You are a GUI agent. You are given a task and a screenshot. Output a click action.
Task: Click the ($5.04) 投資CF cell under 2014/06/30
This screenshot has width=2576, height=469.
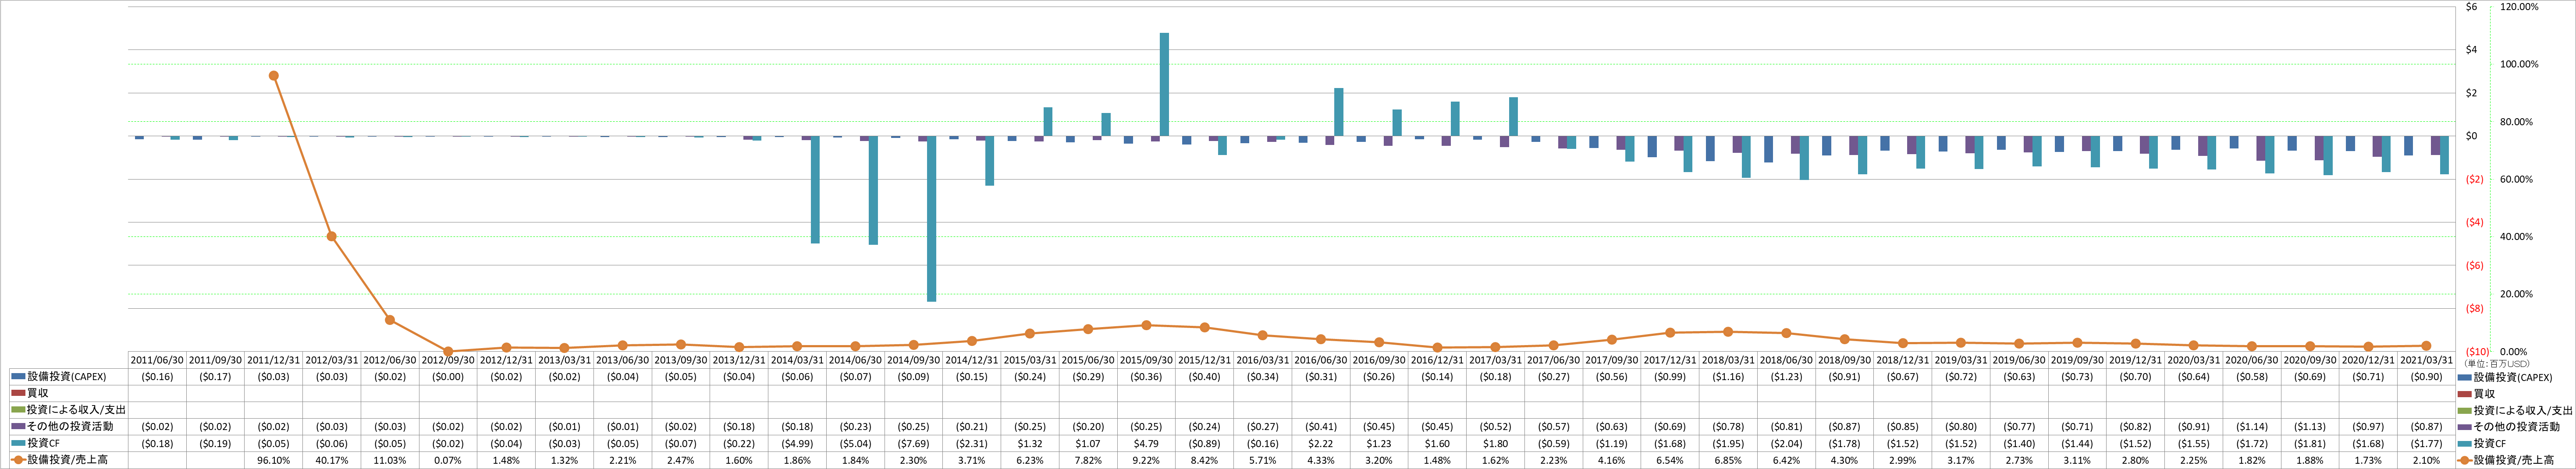[x=855, y=444]
